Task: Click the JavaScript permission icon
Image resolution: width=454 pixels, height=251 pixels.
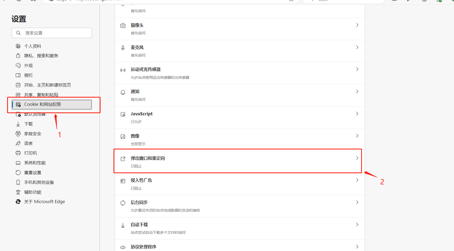Action: (123, 115)
